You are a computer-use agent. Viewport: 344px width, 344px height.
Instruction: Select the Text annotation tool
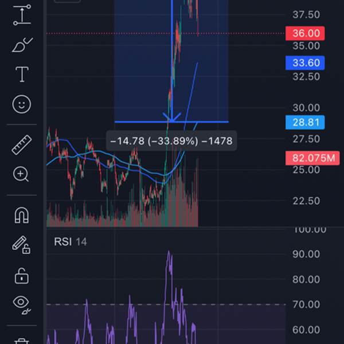[x=22, y=74]
